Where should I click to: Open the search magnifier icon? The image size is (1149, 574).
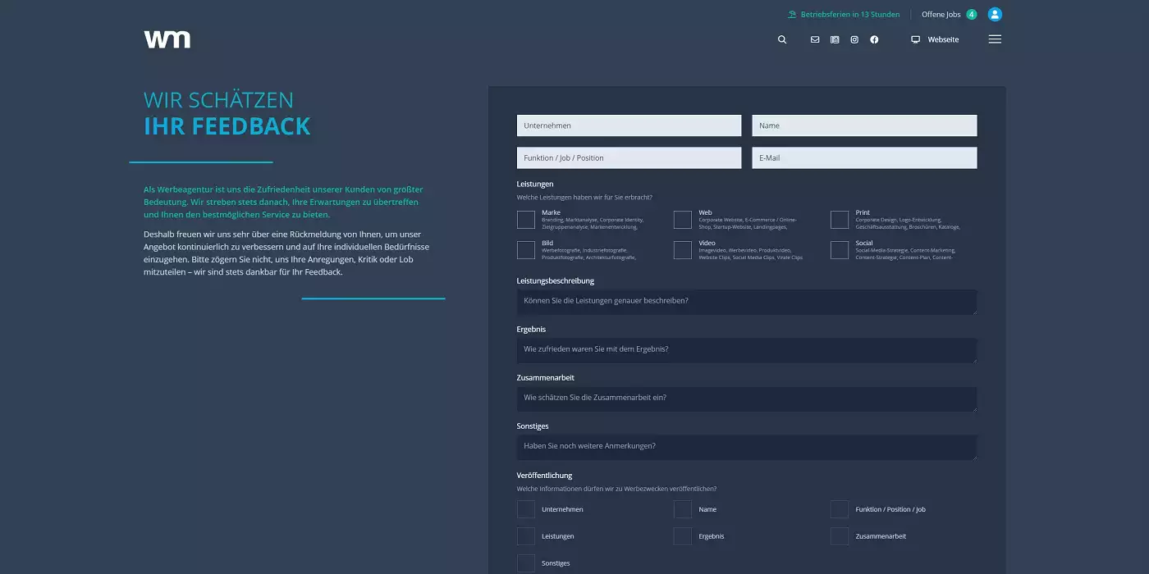(782, 39)
